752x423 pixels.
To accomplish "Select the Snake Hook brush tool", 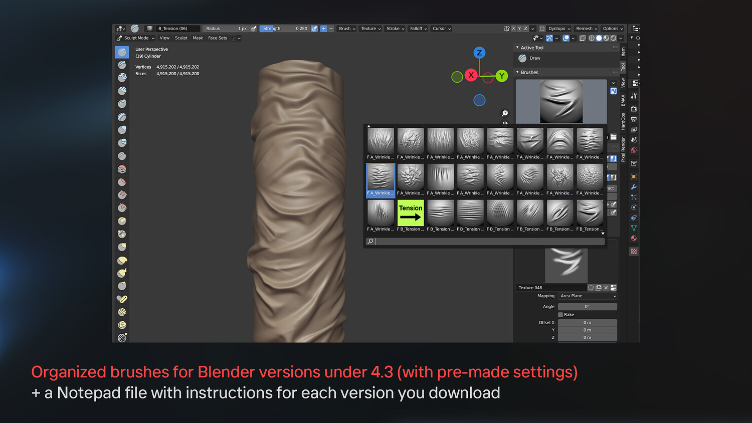I will click(122, 273).
